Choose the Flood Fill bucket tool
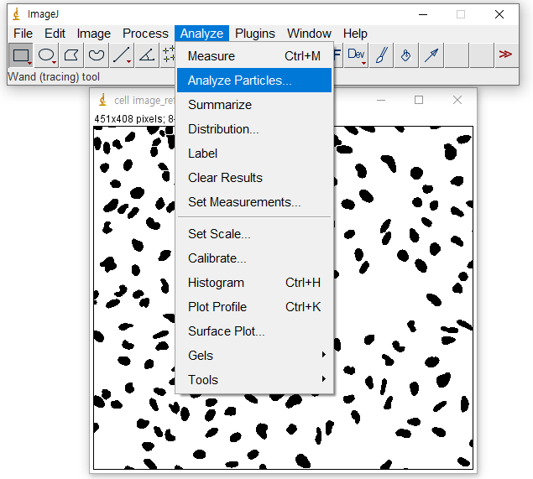This screenshot has width=533, height=479. (405, 55)
